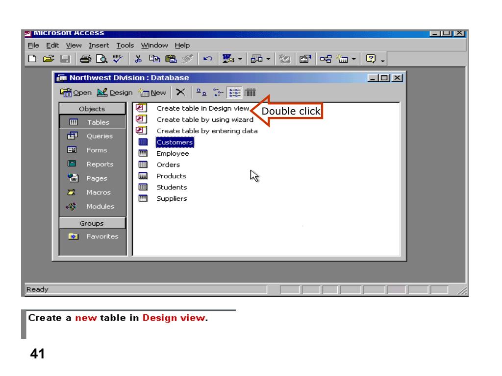Click the Cut scissors icon
The image size is (502, 376).
(x=138, y=59)
